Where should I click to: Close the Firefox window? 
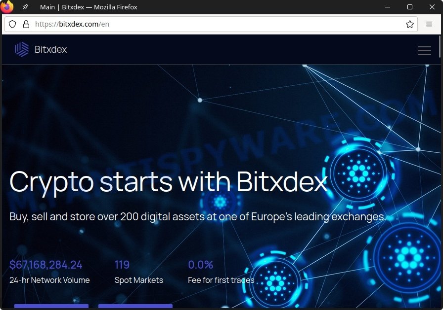[432, 7]
